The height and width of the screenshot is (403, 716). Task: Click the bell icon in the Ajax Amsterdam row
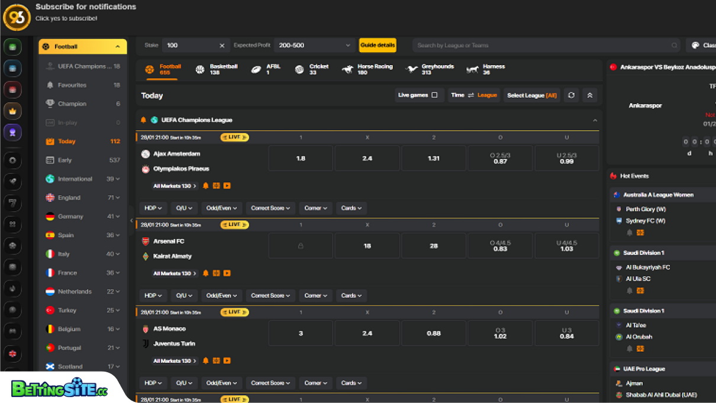(x=206, y=186)
